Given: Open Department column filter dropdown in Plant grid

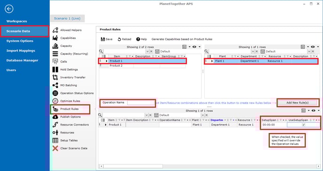Looking at the screenshot, I should pos(265,56).
